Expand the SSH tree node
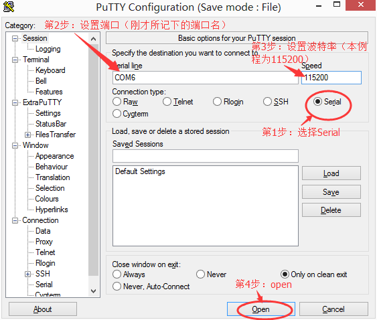Viewport: 377px width, 320px height. [x=27, y=274]
